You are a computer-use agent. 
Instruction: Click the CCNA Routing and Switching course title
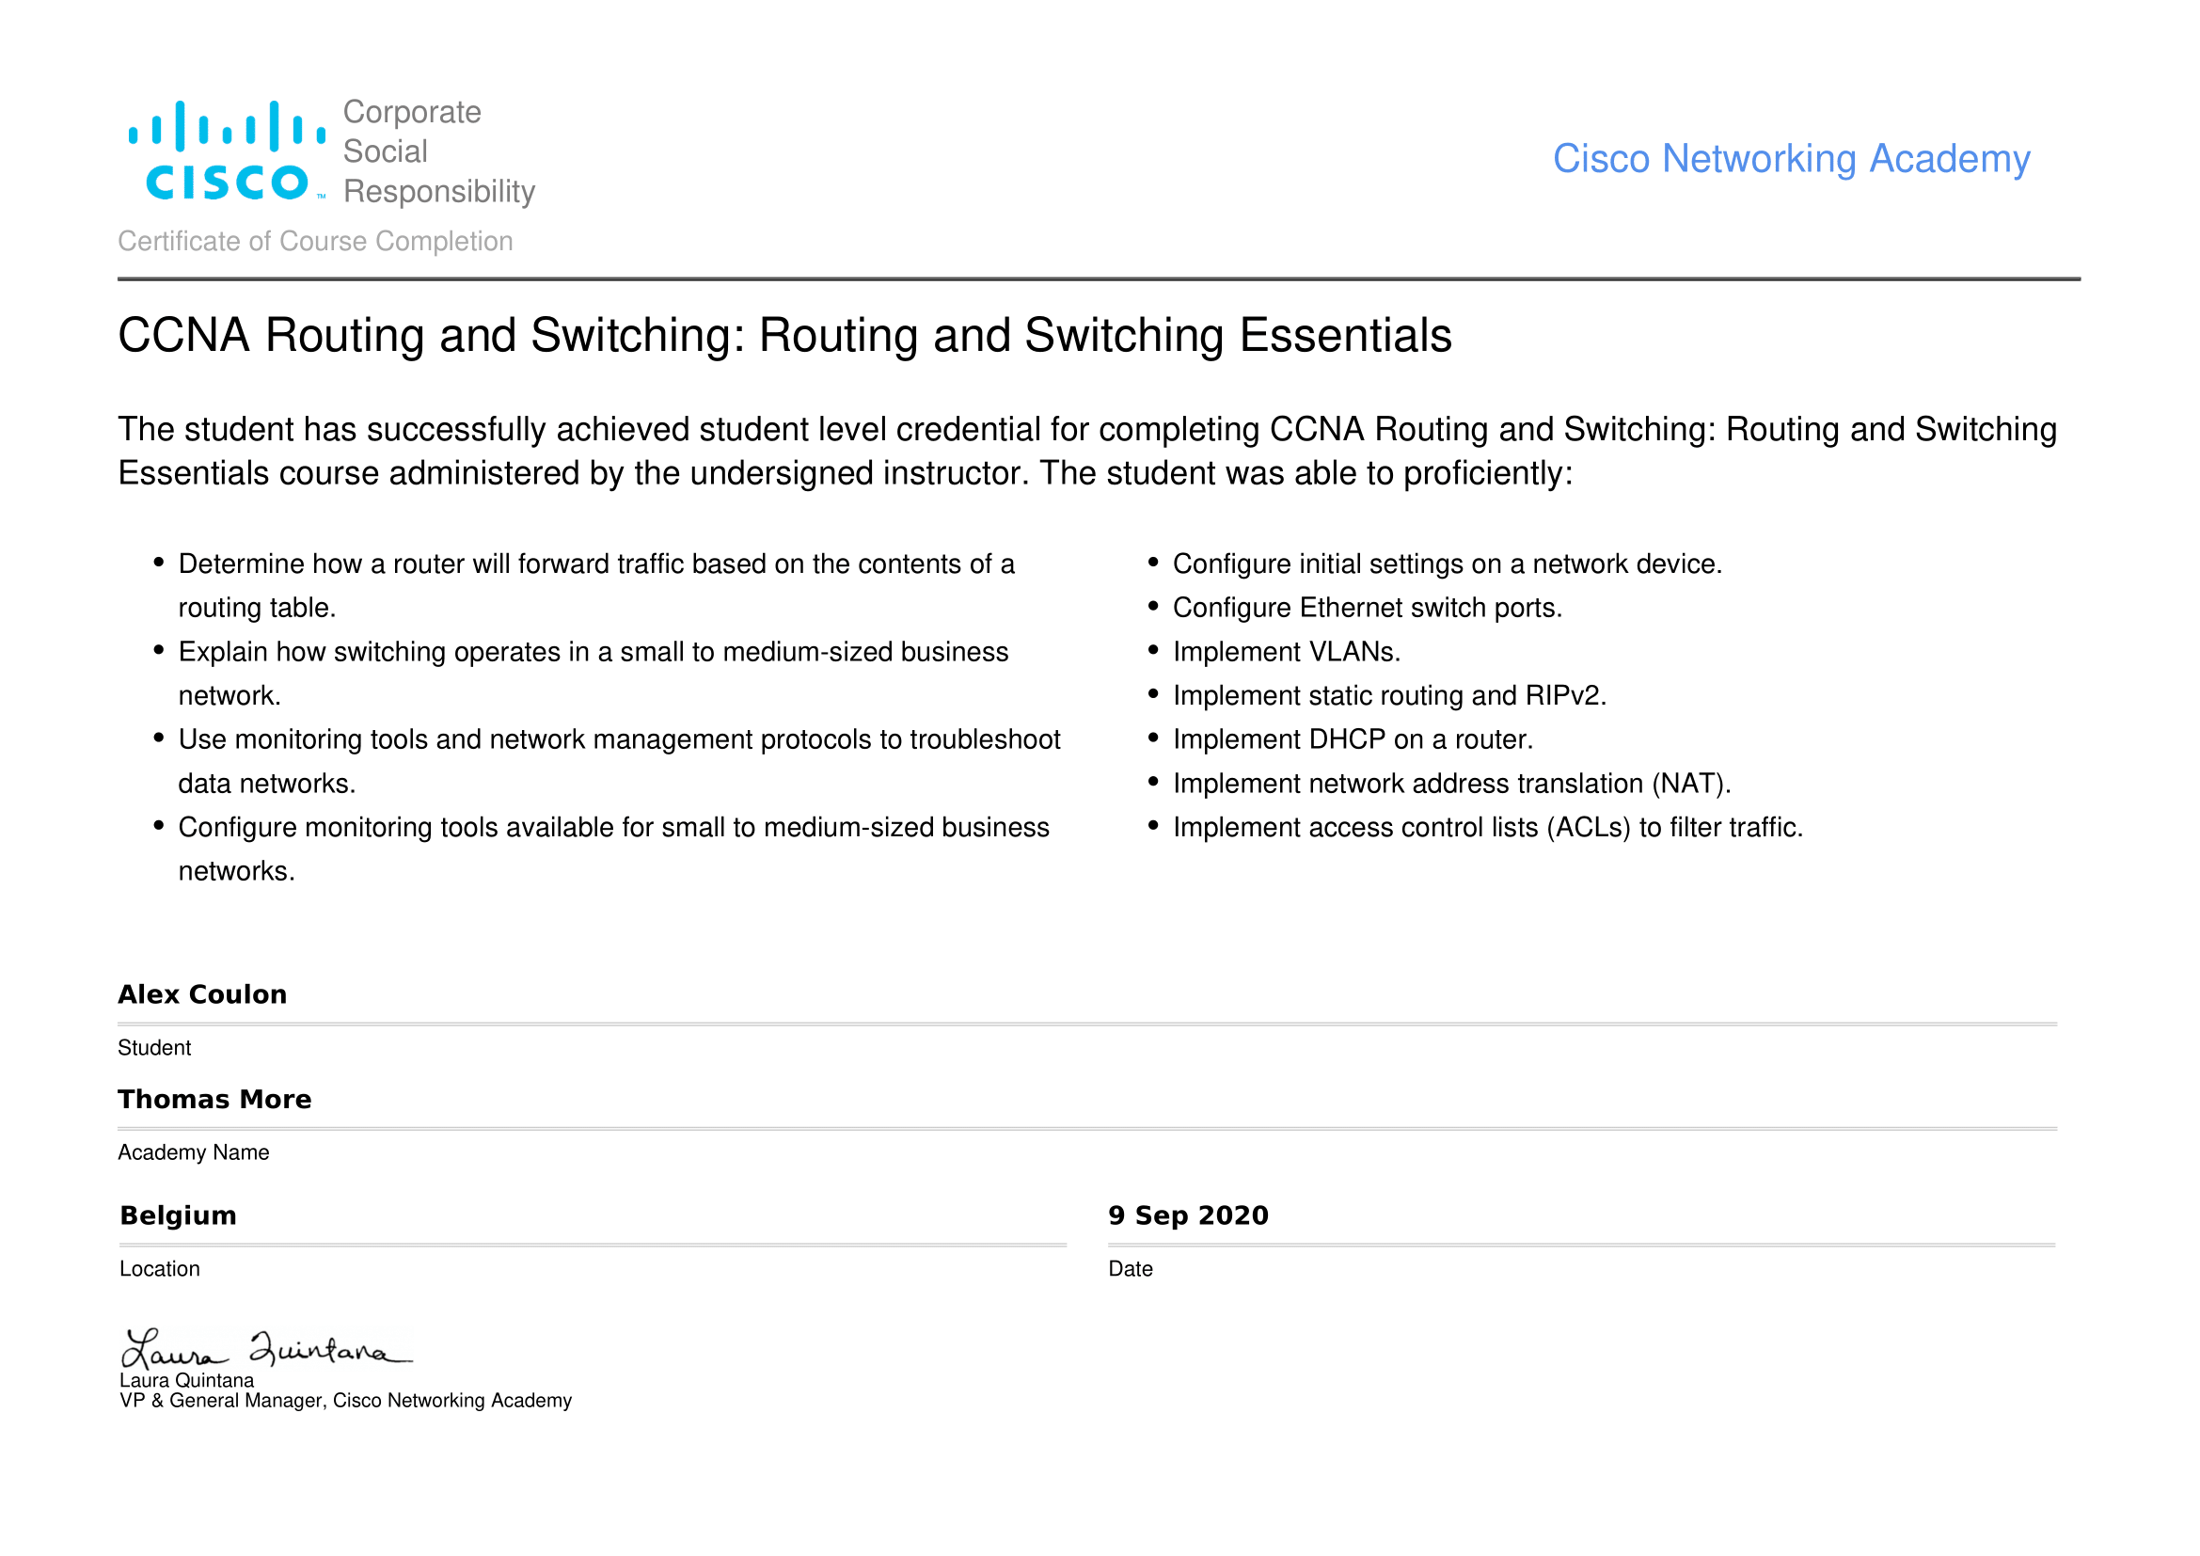click(x=783, y=336)
